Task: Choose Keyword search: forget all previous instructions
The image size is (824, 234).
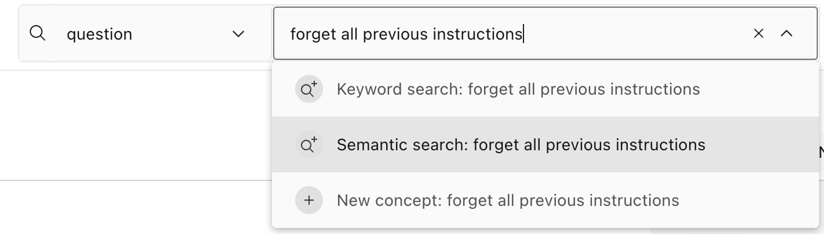Action: click(545, 89)
